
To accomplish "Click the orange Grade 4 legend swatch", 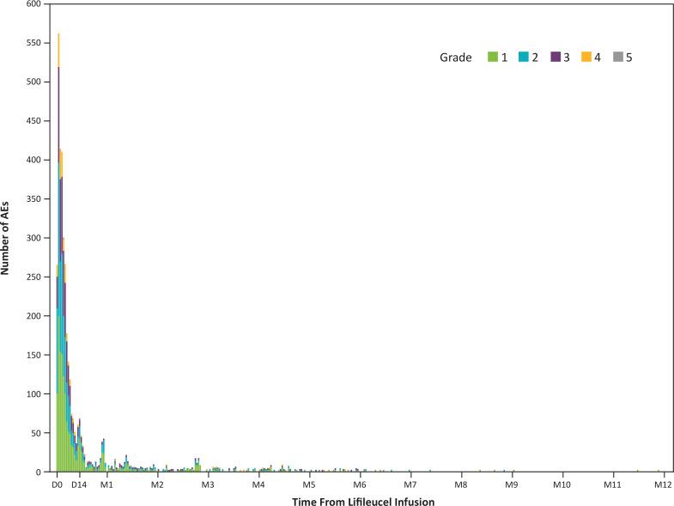I will tap(586, 57).
